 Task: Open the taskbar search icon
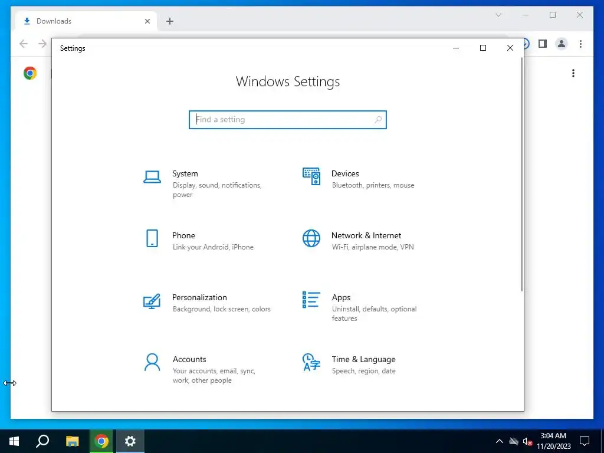pyautogui.click(x=42, y=441)
